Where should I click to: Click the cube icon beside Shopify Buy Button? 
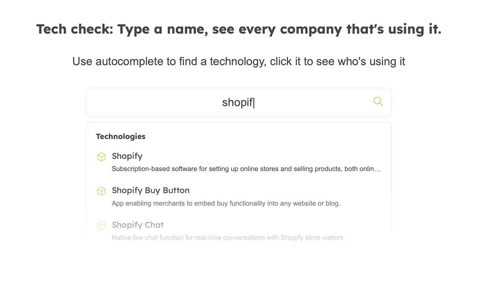[x=101, y=191]
